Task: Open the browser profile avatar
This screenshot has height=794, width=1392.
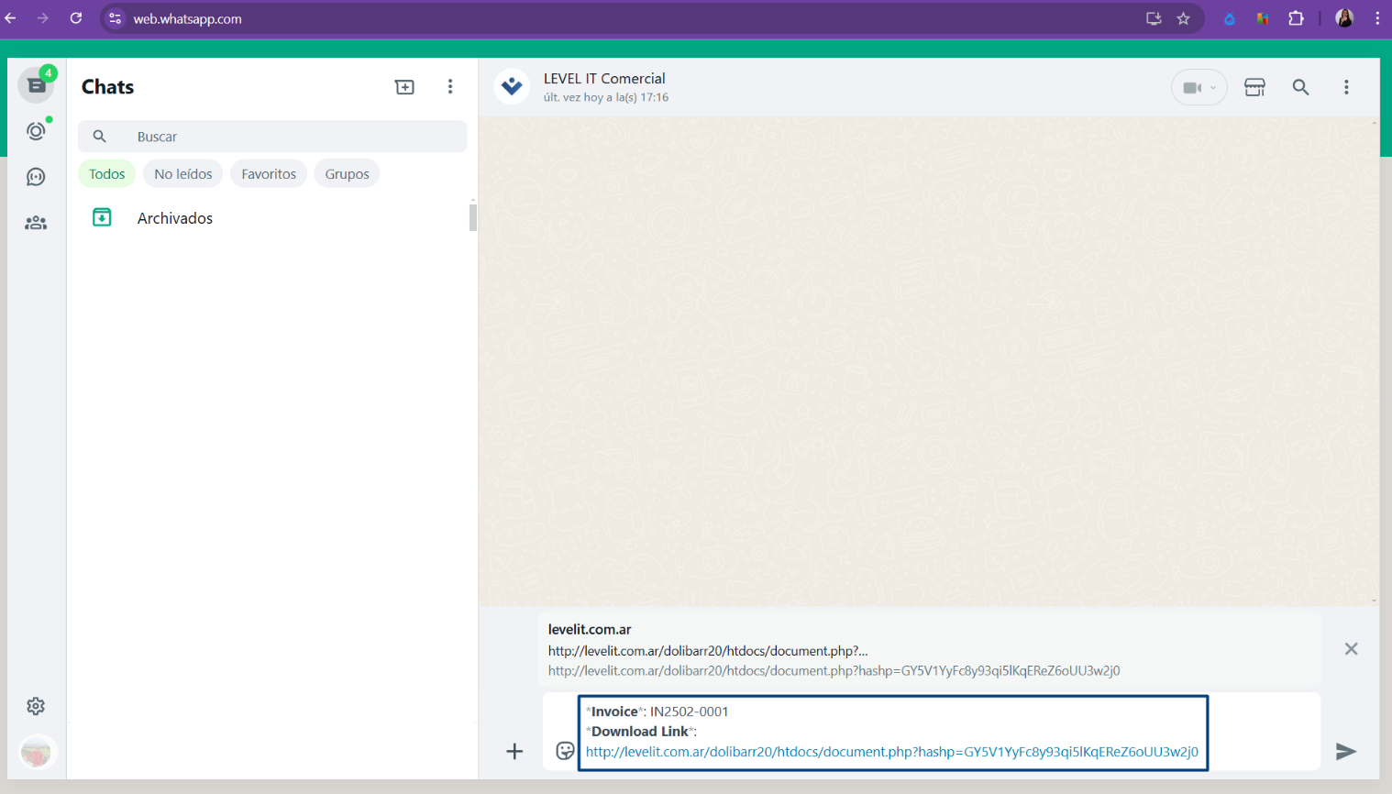Action: 1344,18
